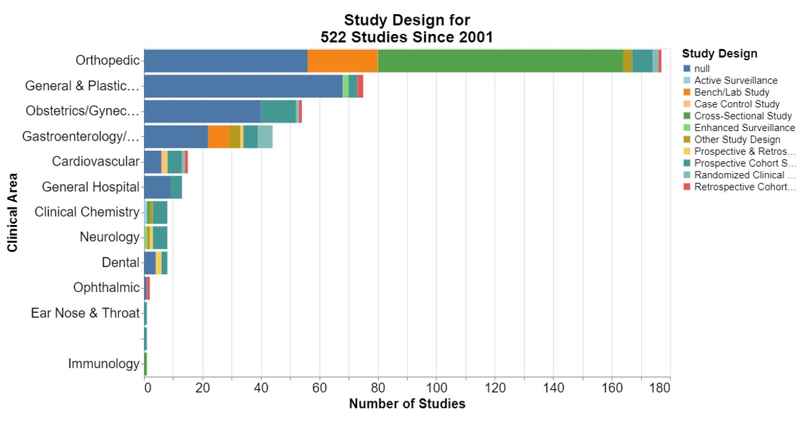Click the Randomized Clinical legend entry

(745, 175)
